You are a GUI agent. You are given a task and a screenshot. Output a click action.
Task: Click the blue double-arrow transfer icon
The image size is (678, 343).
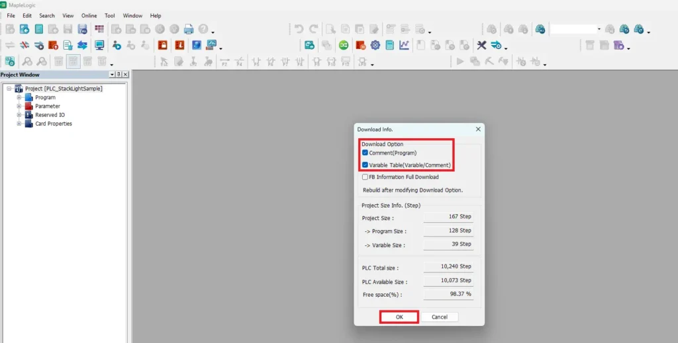pos(82,45)
